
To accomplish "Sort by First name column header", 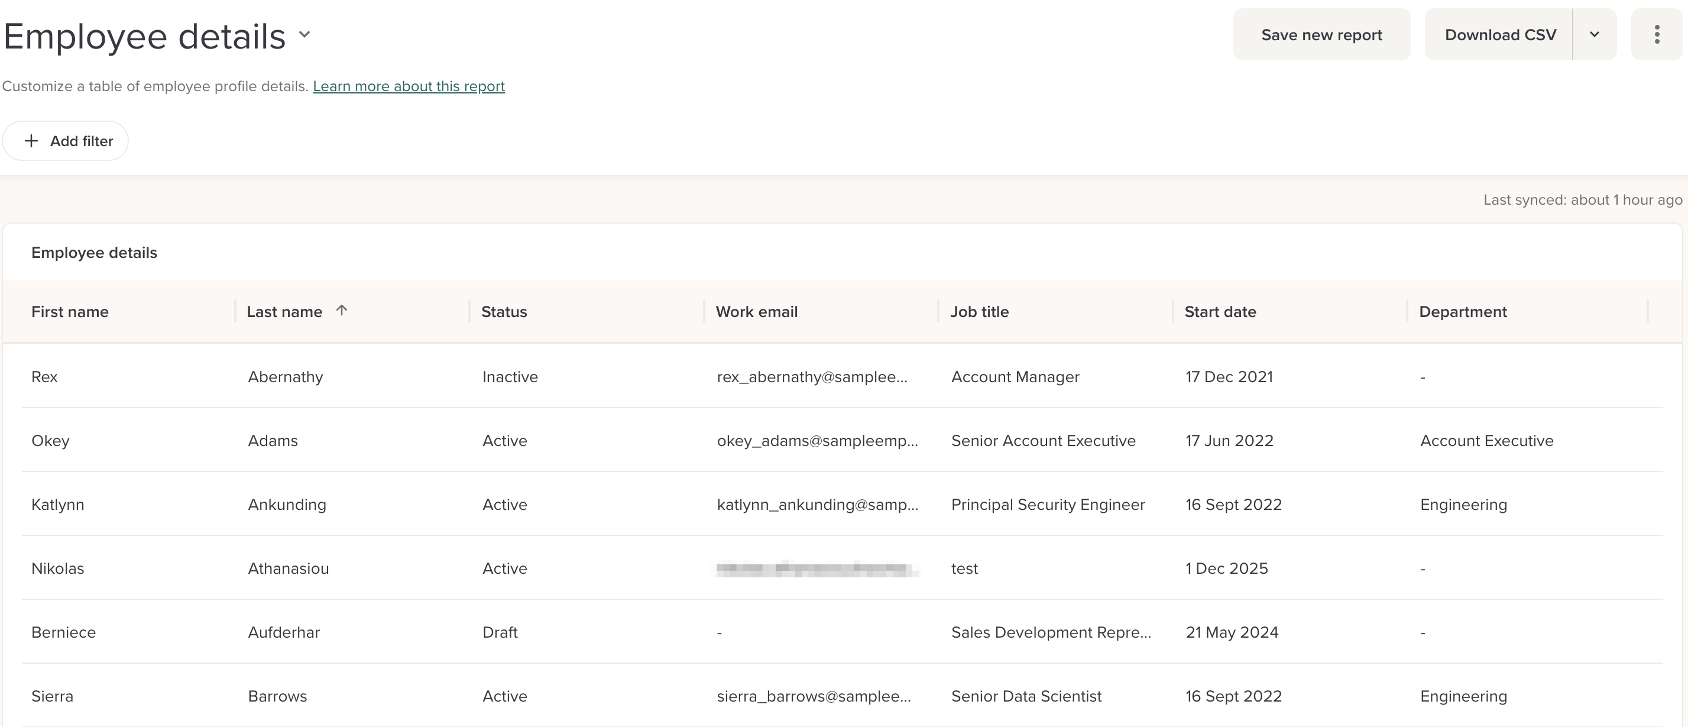I will click(x=70, y=312).
